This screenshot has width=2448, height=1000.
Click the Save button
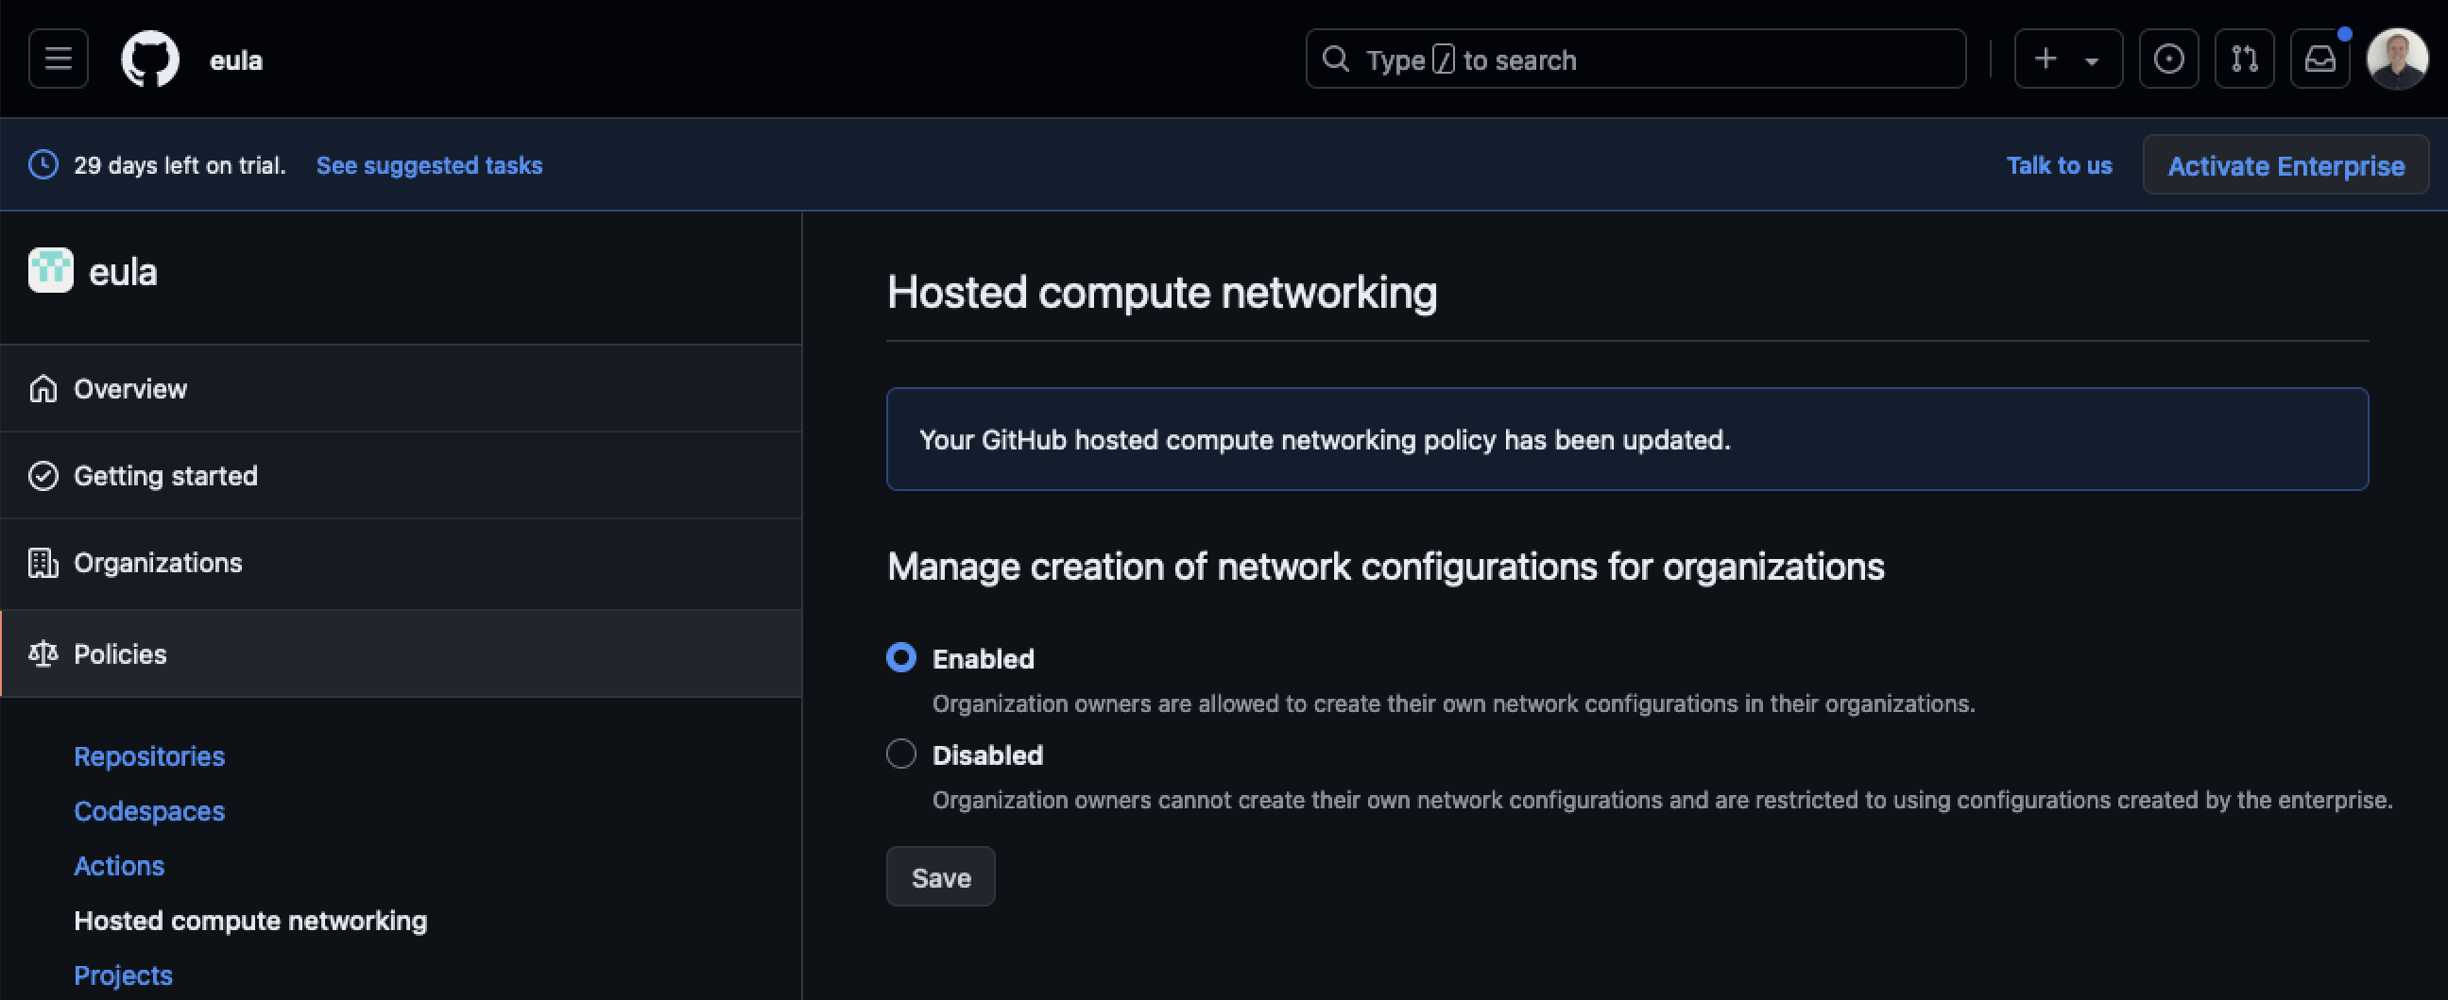pyautogui.click(x=940, y=876)
